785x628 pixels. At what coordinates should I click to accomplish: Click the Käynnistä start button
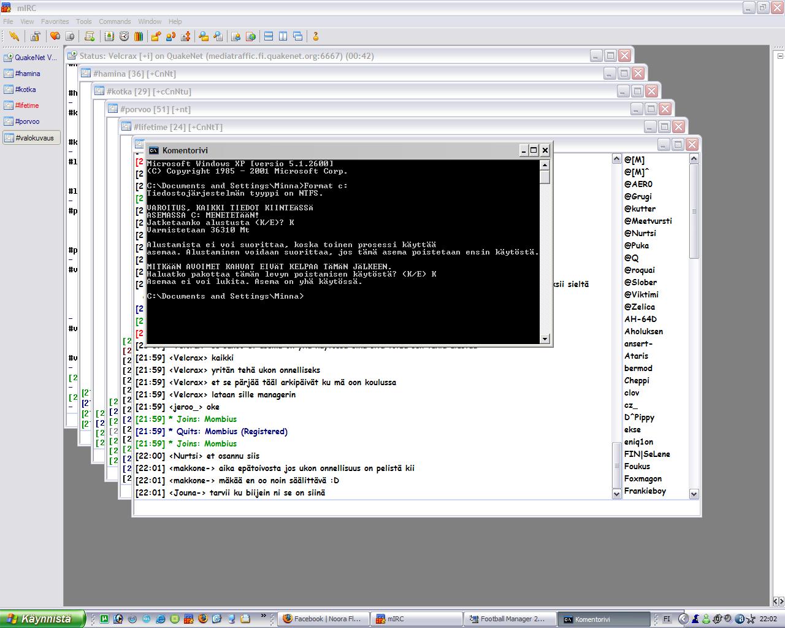40,619
